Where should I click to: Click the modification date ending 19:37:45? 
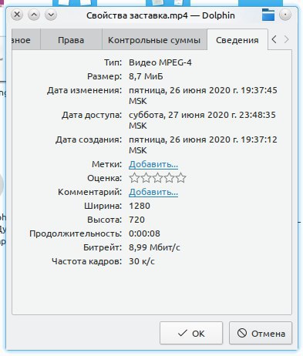203,96
